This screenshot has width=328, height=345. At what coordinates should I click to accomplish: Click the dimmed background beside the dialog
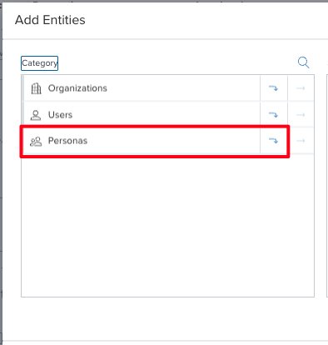1,172
